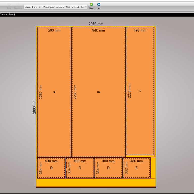Click the 2800 mm sheet height label
Screen dimensions: 194x194
[x=35, y=107]
